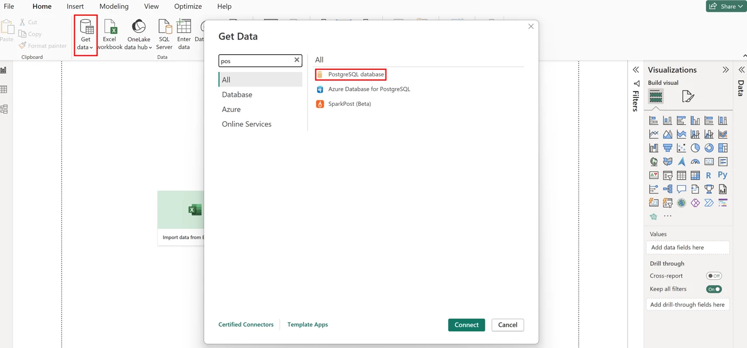
Task: Expand the Data pane
Action: point(741,70)
